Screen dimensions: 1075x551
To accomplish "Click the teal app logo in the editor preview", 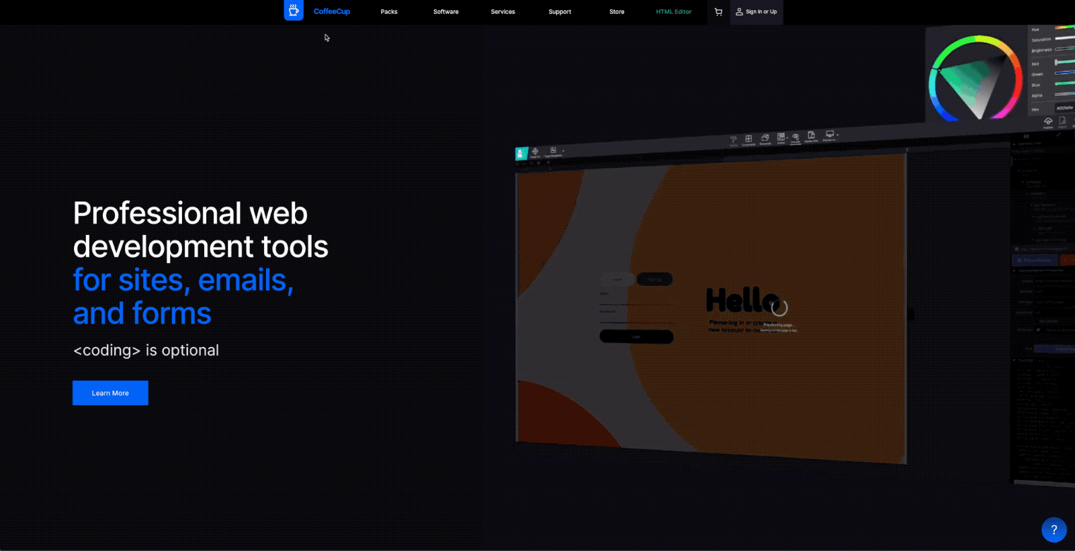I will point(521,154).
